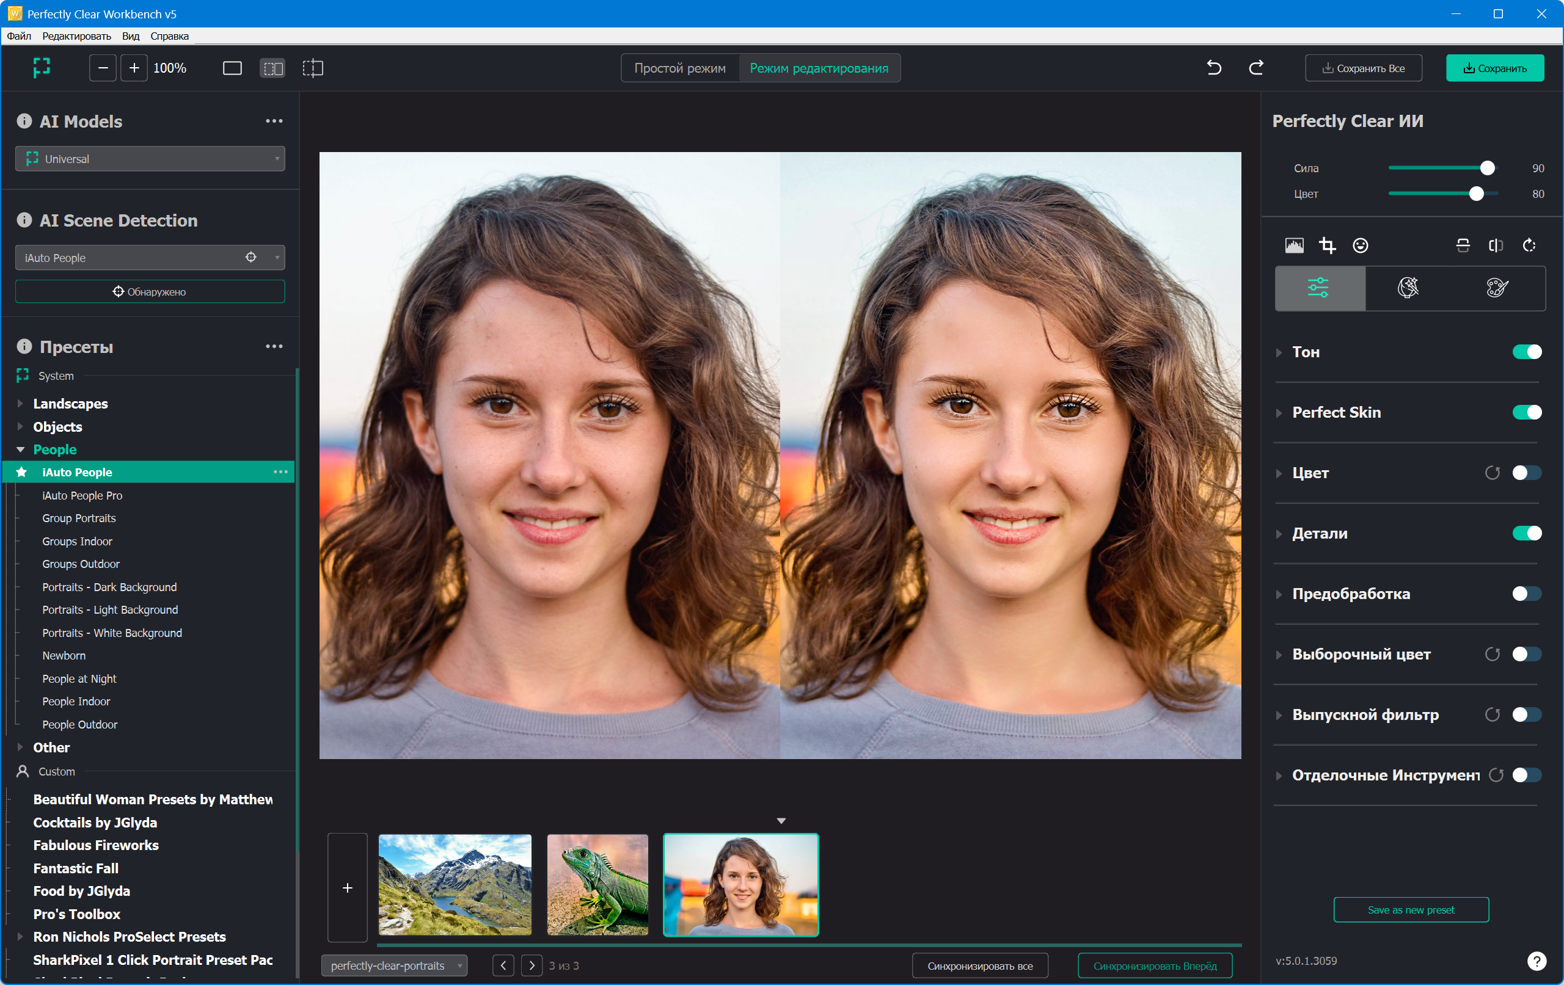Expand the Тон adjustment section
Image resolution: width=1564 pixels, height=985 pixels.
point(1278,352)
